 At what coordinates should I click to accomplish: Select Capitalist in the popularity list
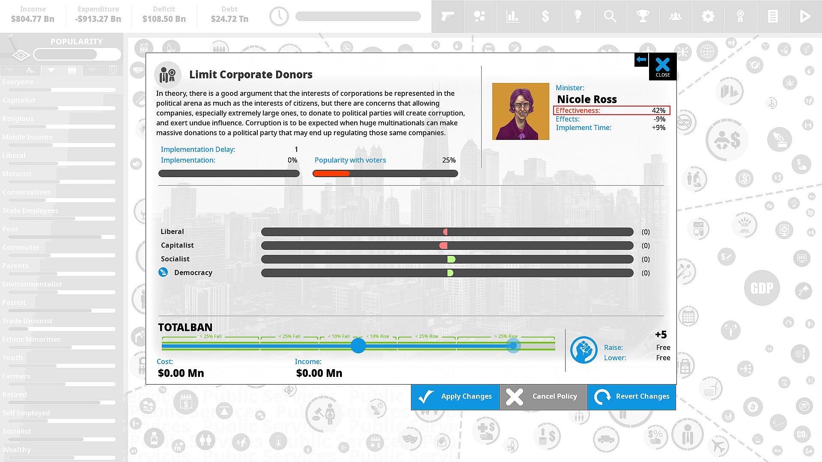[19, 100]
